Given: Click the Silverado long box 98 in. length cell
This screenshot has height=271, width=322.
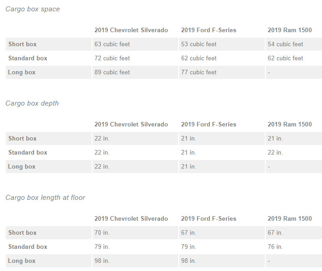Looking at the screenshot, I should (102, 261).
